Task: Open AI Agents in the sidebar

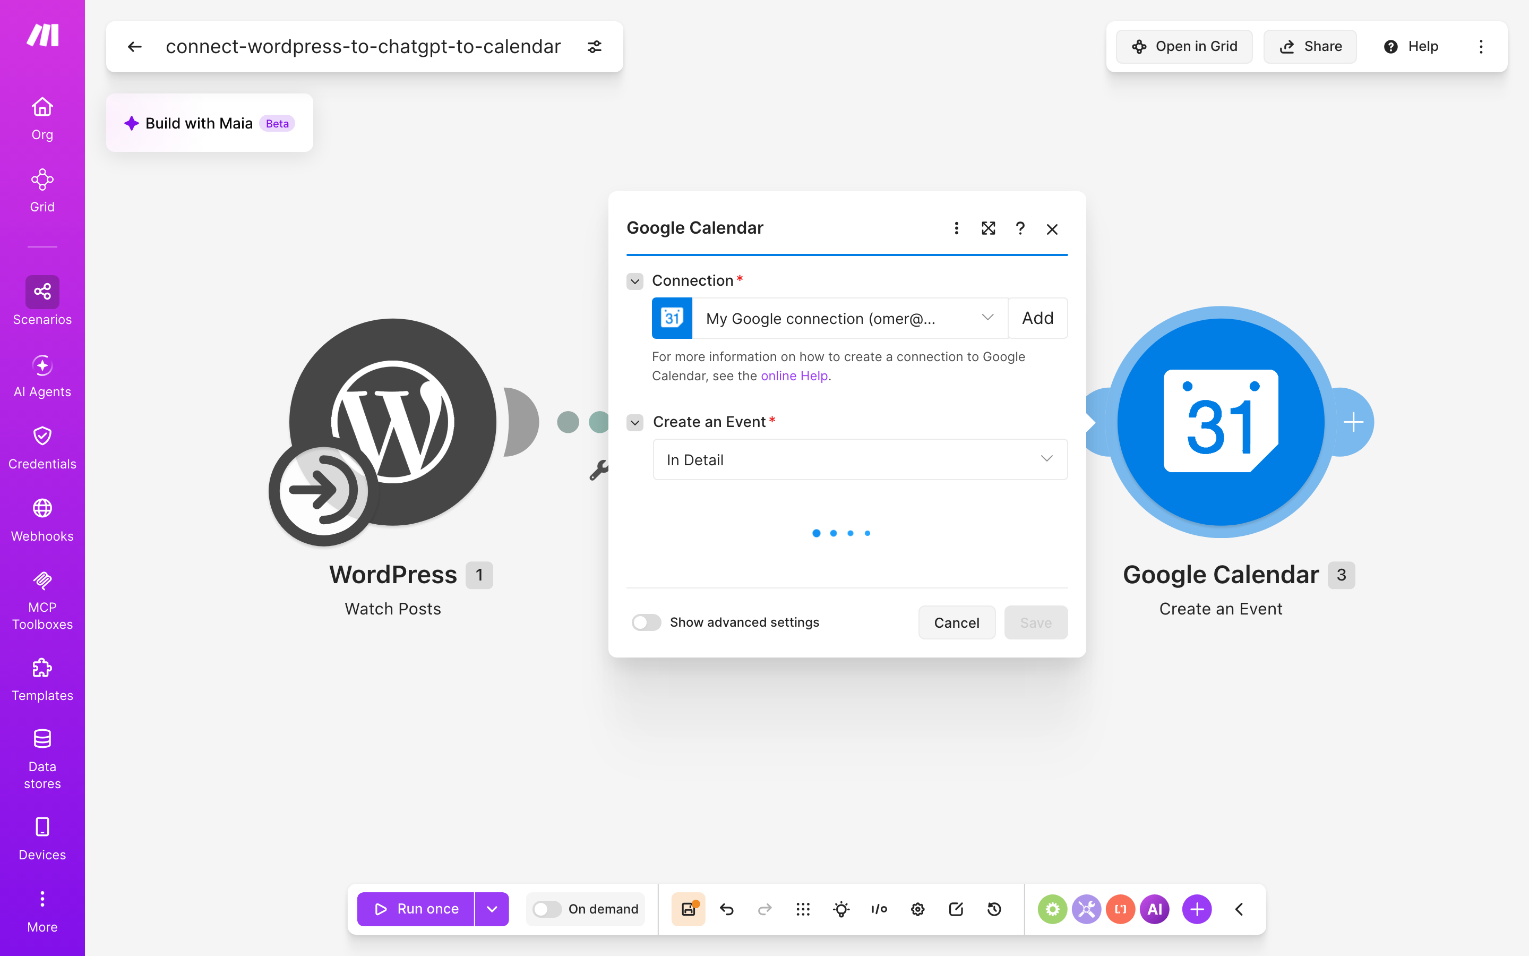Action: click(x=42, y=375)
